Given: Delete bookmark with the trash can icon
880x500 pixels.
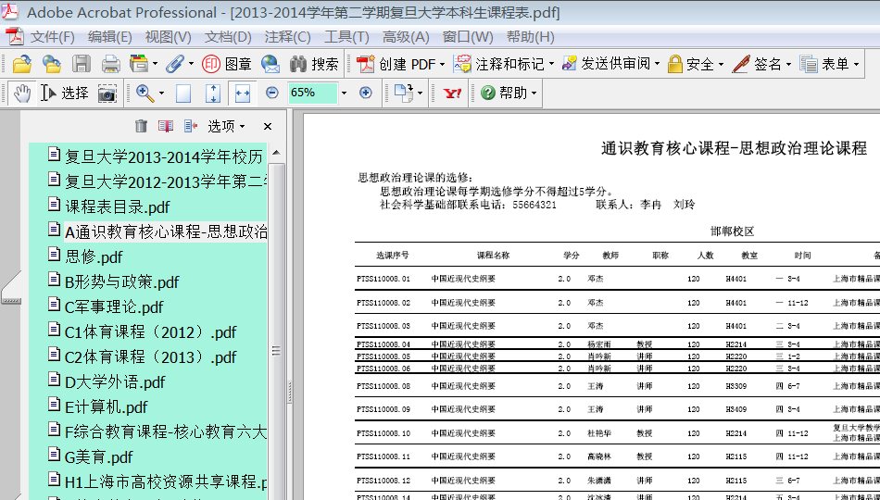Looking at the screenshot, I should coord(141,126).
